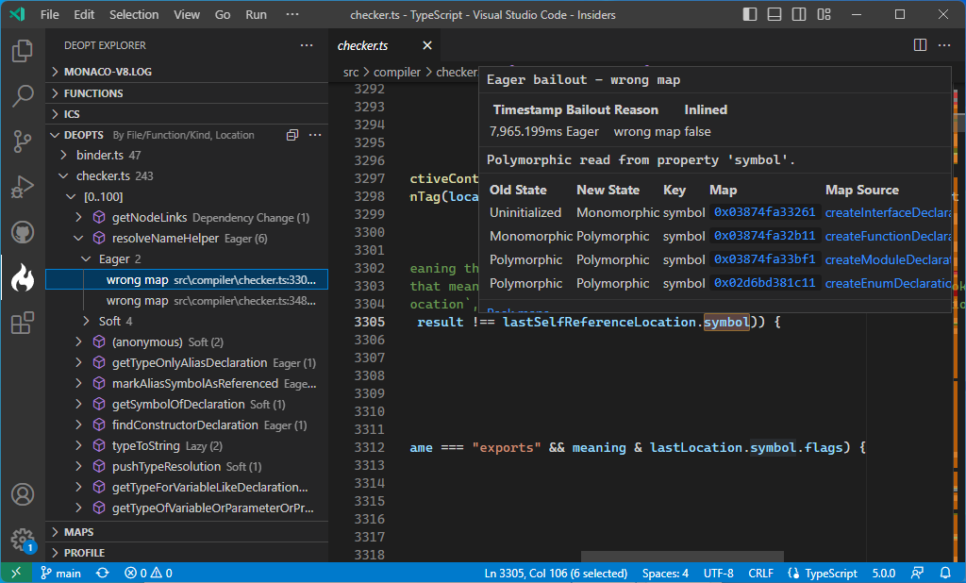
Task: Click the map address 0x03874fa33261 link
Action: point(764,213)
